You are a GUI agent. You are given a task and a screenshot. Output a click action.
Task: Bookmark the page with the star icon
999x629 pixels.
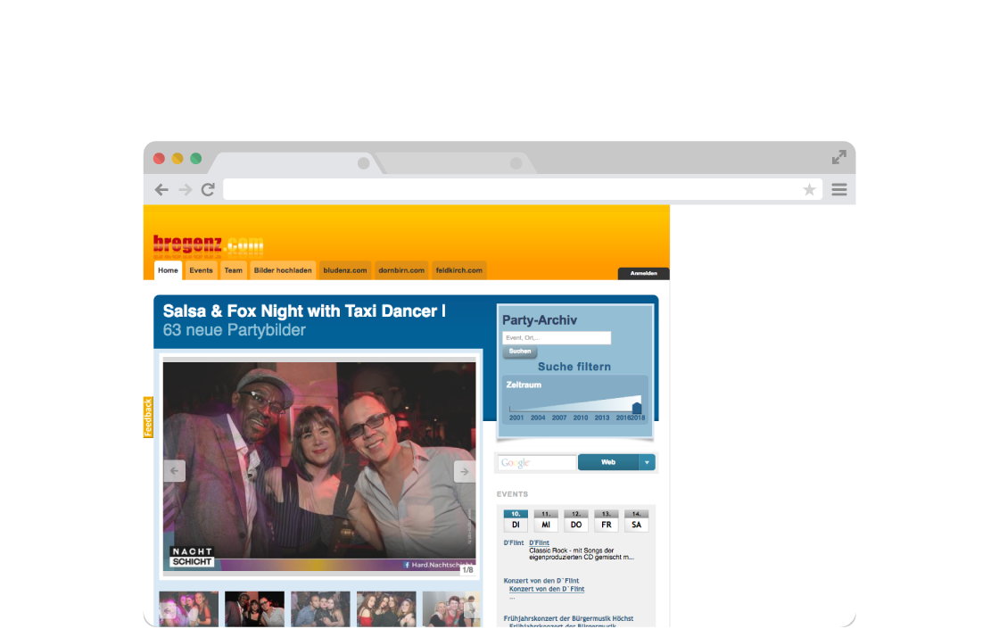click(x=809, y=190)
